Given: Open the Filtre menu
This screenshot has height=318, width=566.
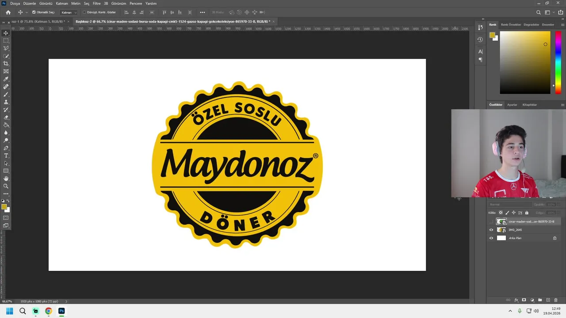Looking at the screenshot, I should pos(96,3).
